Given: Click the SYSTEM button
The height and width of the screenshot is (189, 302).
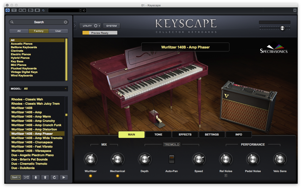Looking at the screenshot, I should pos(111,26).
